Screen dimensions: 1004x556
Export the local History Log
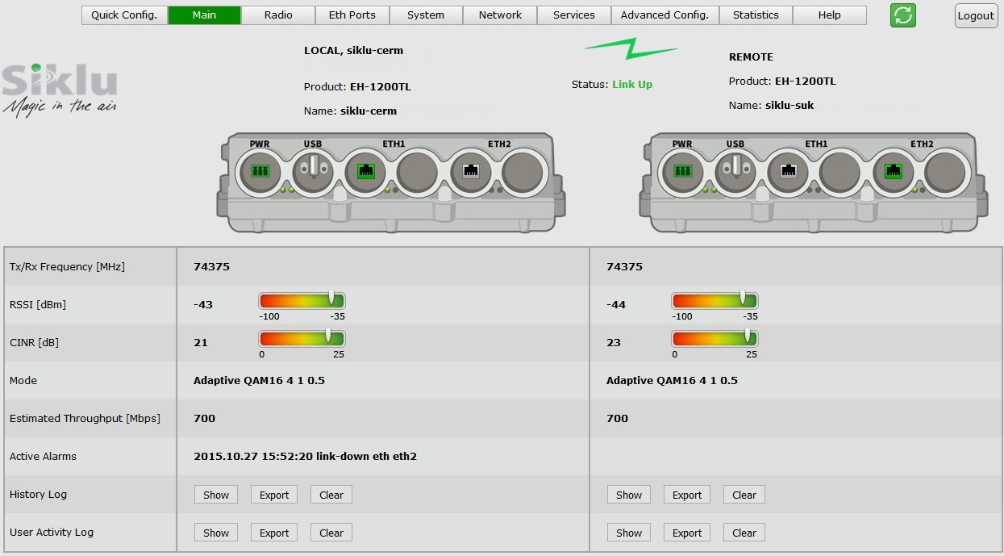[274, 495]
